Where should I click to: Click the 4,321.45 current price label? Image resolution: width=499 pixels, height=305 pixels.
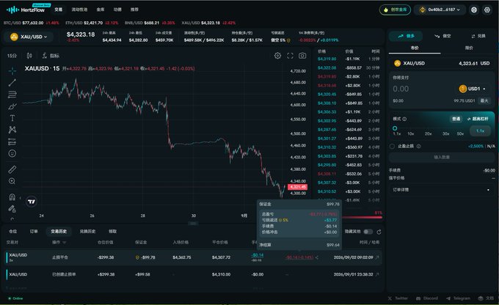point(297,187)
